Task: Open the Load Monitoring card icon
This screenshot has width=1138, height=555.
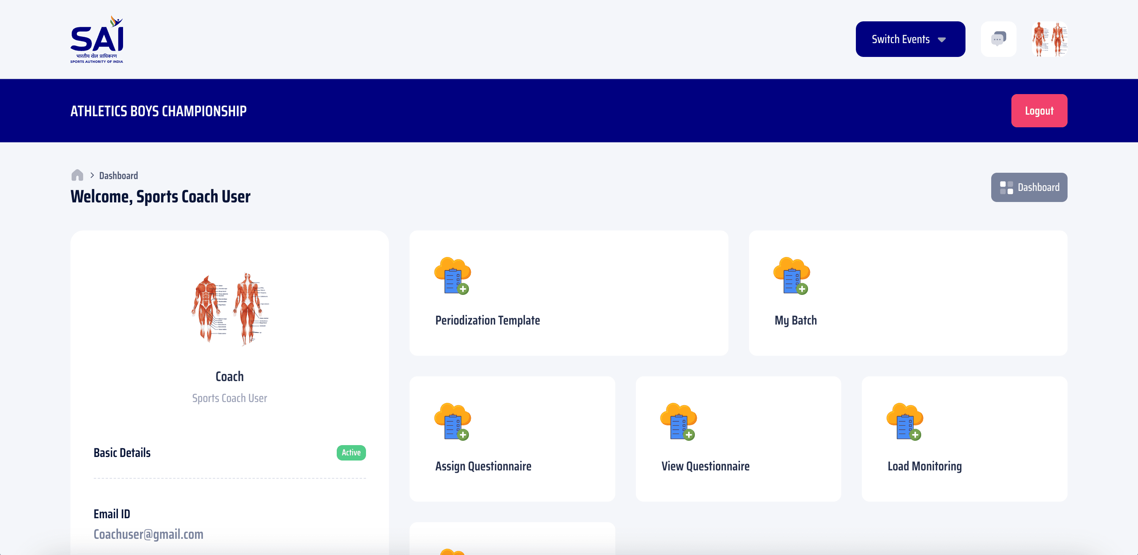Action: tap(905, 421)
